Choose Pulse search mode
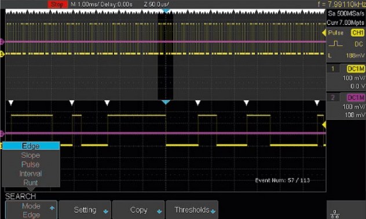The width and height of the screenshot is (366, 219). (31, 165)
